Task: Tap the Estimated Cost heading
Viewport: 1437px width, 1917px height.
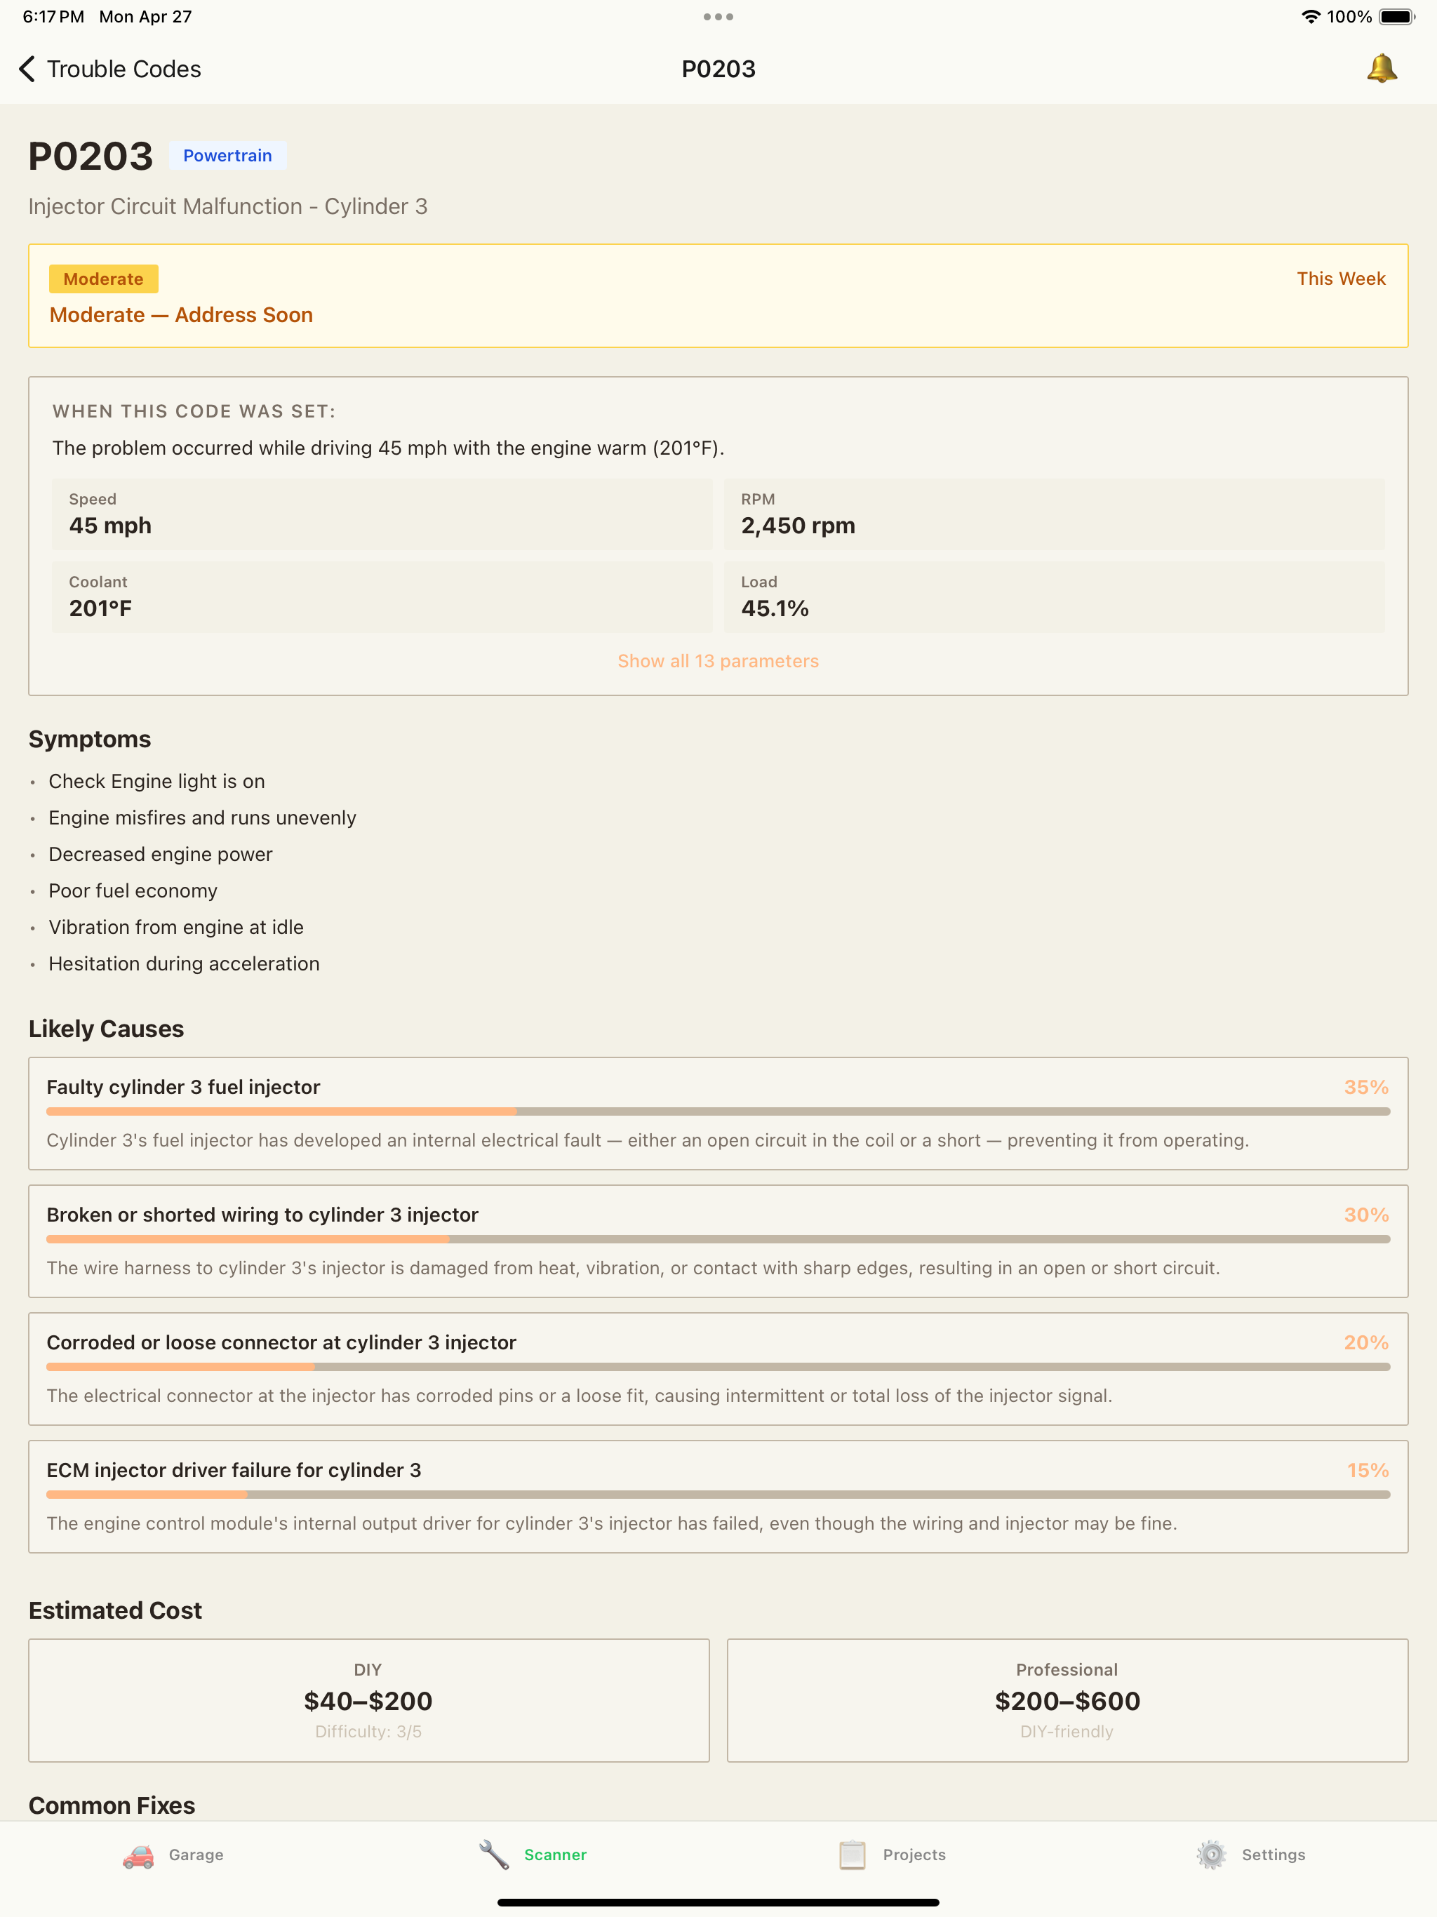Action: pos(115,1610)
